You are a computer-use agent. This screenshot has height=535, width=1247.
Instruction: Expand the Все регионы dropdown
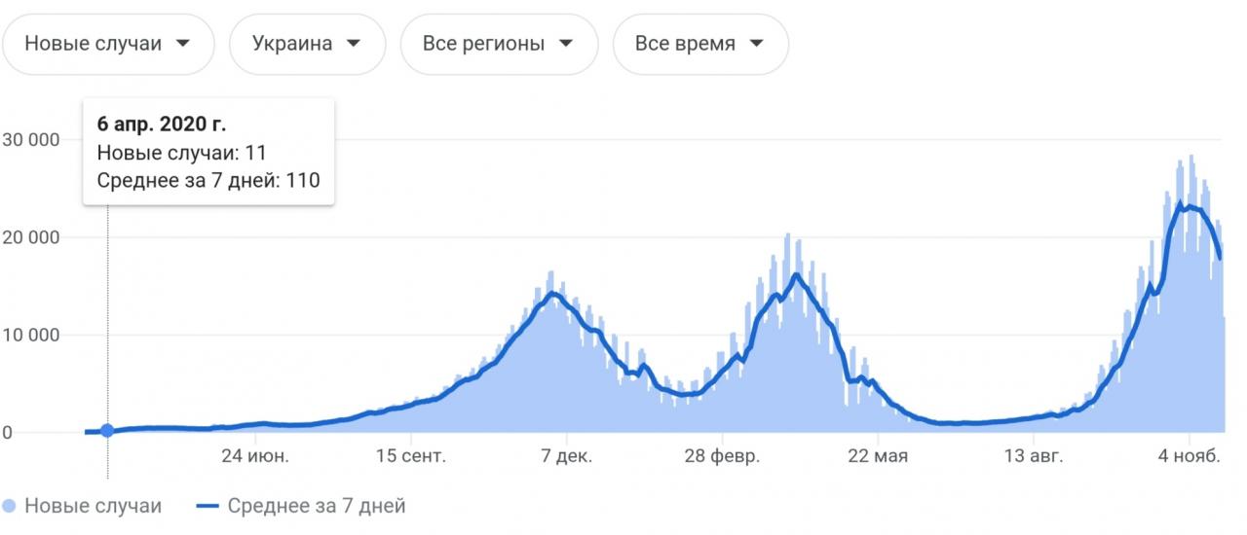tap(497, 44)
